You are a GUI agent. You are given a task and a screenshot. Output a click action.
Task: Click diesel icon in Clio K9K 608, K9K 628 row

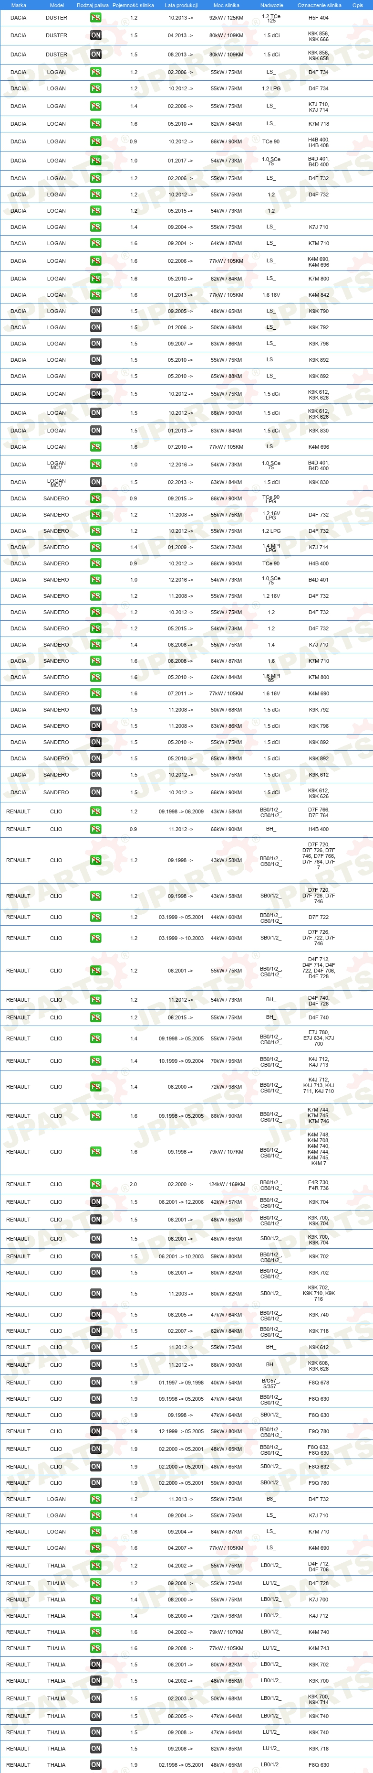point(95,1365)
